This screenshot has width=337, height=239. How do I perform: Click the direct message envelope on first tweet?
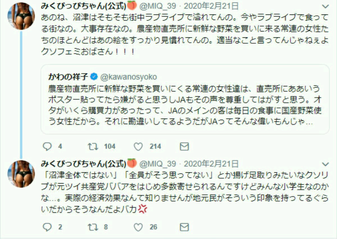[x=184, y=146]
